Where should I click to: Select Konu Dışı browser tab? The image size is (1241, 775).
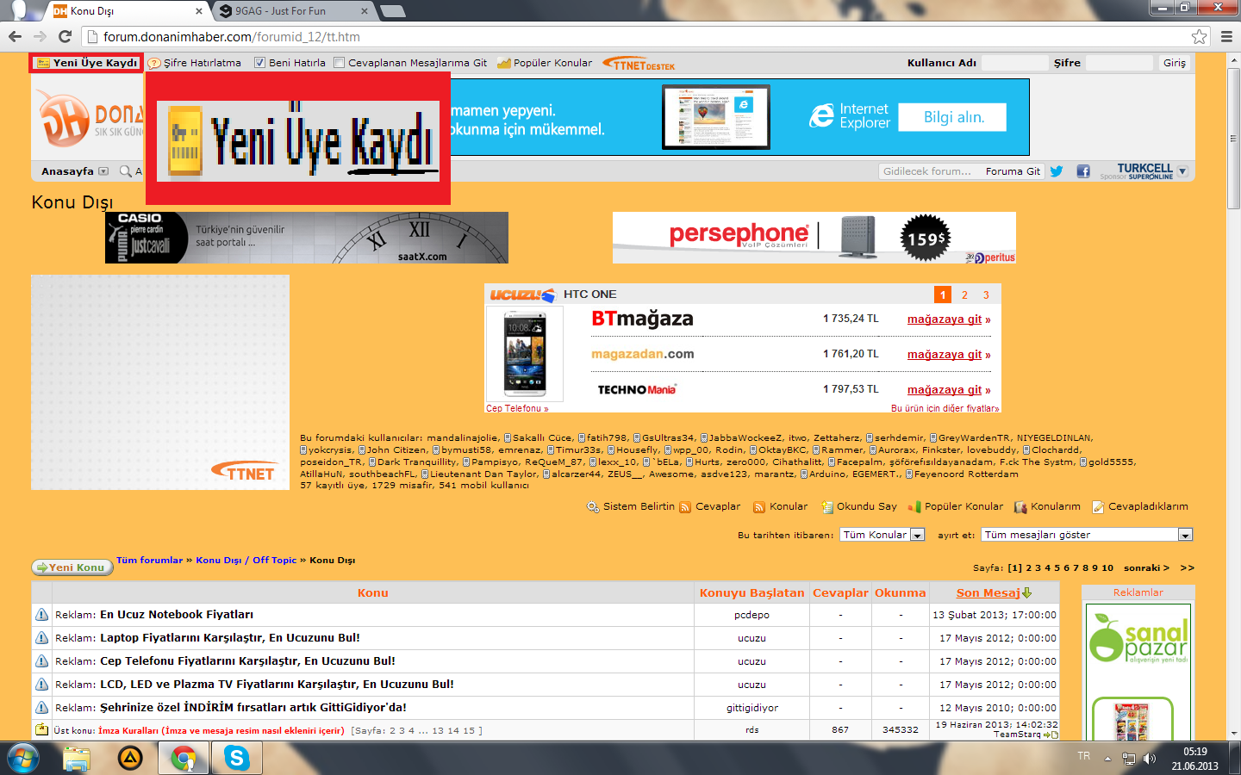127,11
